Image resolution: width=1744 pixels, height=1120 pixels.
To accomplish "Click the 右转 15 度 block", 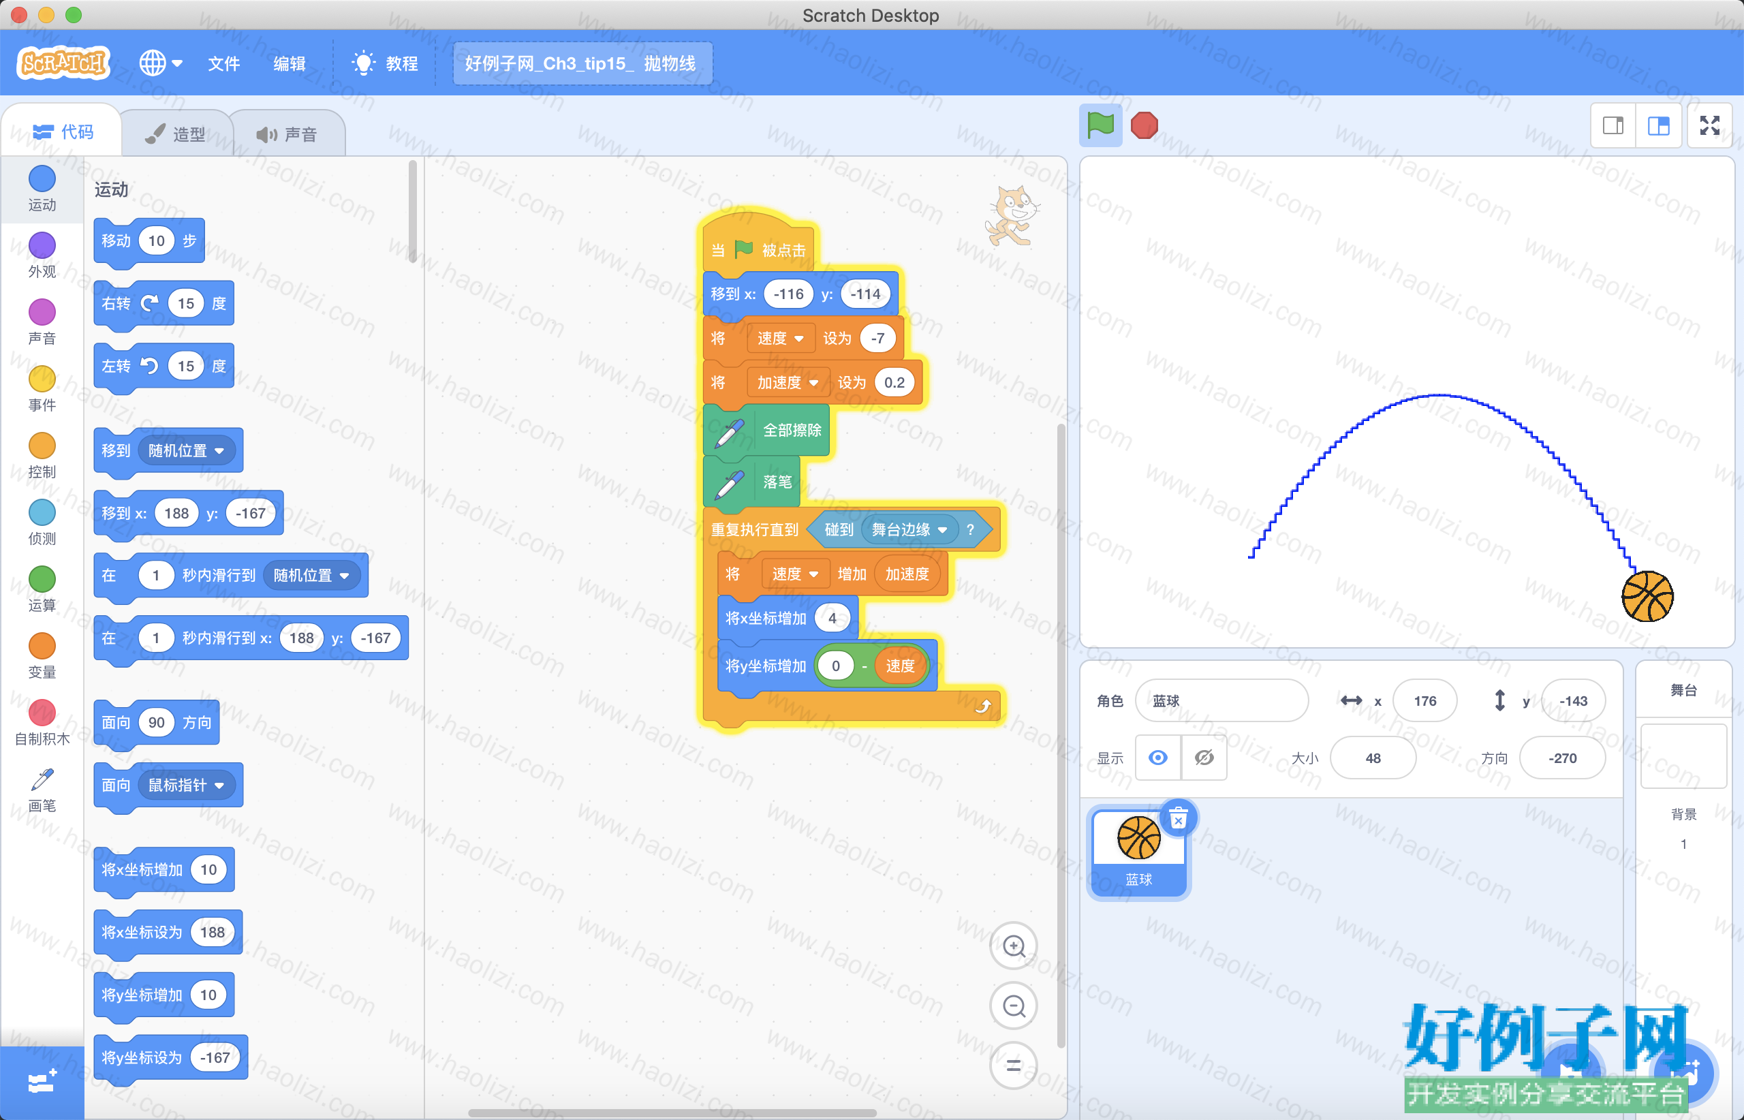I will pyautogui.click(x=163, y=304).
